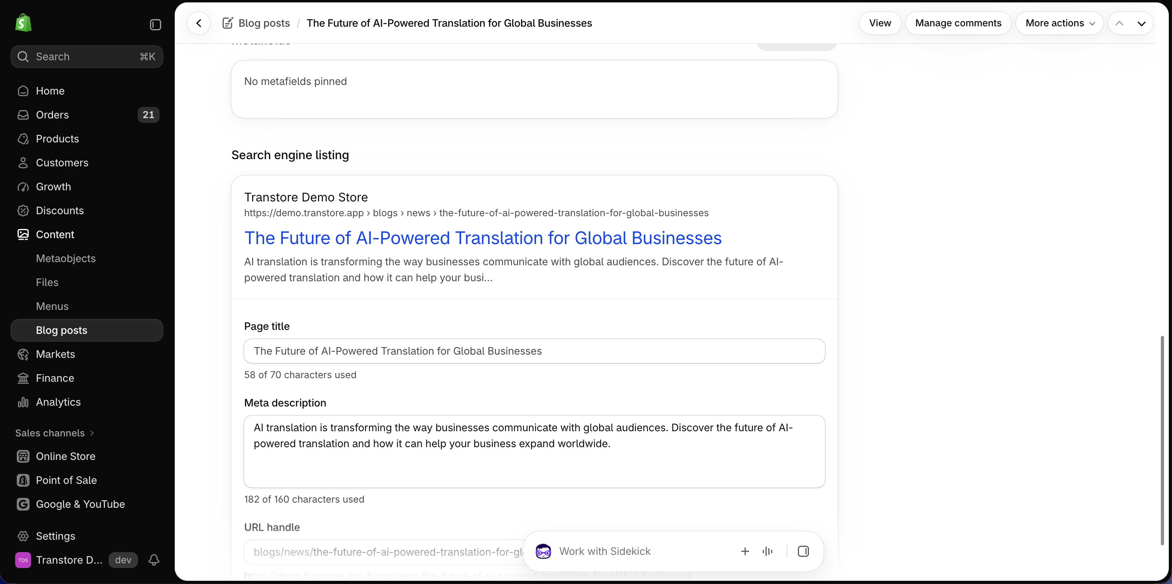This screenshot has width=1172, height=584.
Task: Select Blog posts in the sidebar
Action: pyautogui.click(x=87, y=330)
